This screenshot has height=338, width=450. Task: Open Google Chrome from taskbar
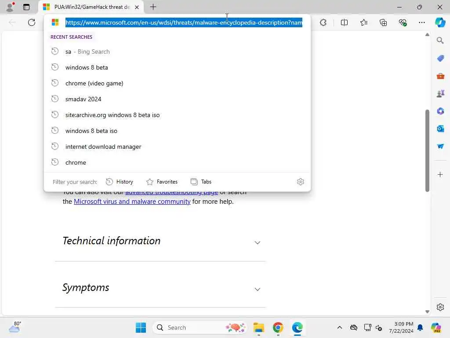click(x=278, y=327)
